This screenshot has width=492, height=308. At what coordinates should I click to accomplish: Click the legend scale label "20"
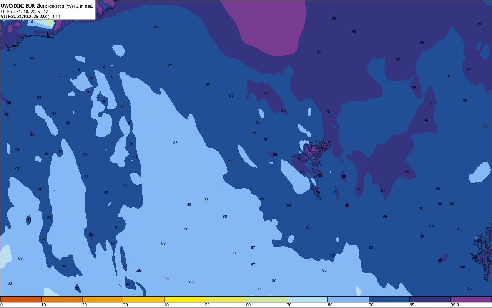pos(85,305)
